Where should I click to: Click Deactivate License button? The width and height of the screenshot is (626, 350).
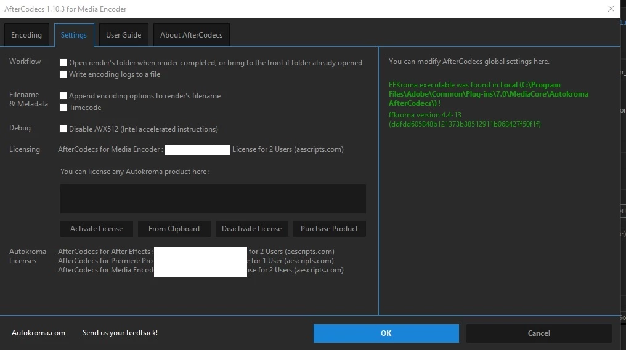[x=251, y=229]
